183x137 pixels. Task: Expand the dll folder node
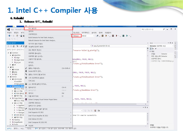(10, 65)
